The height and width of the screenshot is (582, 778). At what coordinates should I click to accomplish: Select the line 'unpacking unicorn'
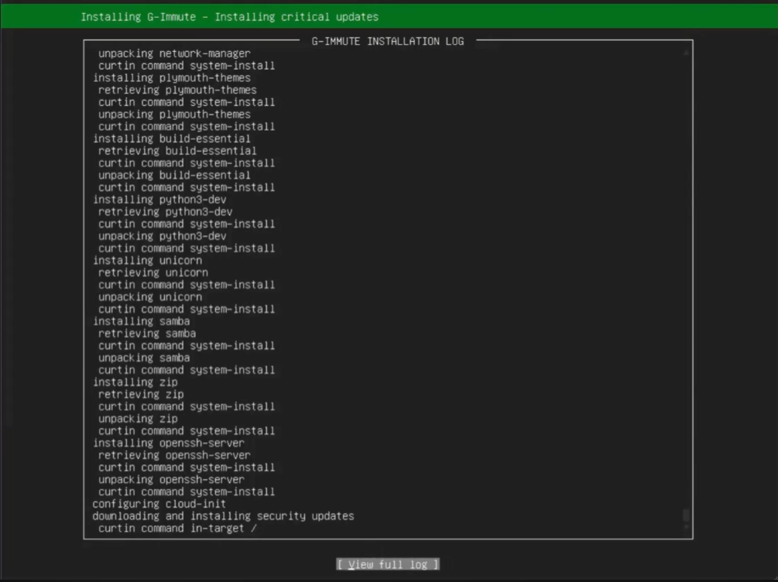[150, 296]
